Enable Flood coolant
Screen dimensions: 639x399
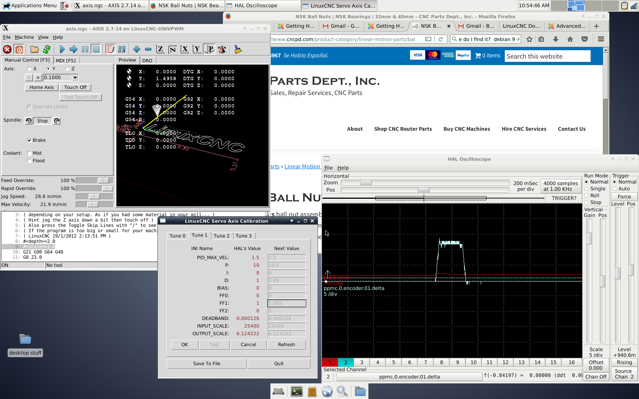coord(29,161)
